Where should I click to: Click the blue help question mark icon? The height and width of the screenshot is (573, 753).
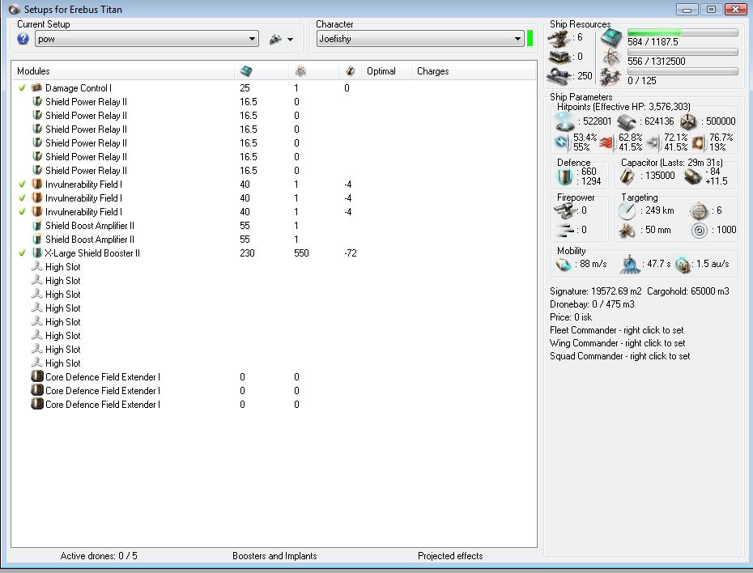[23, 39]
